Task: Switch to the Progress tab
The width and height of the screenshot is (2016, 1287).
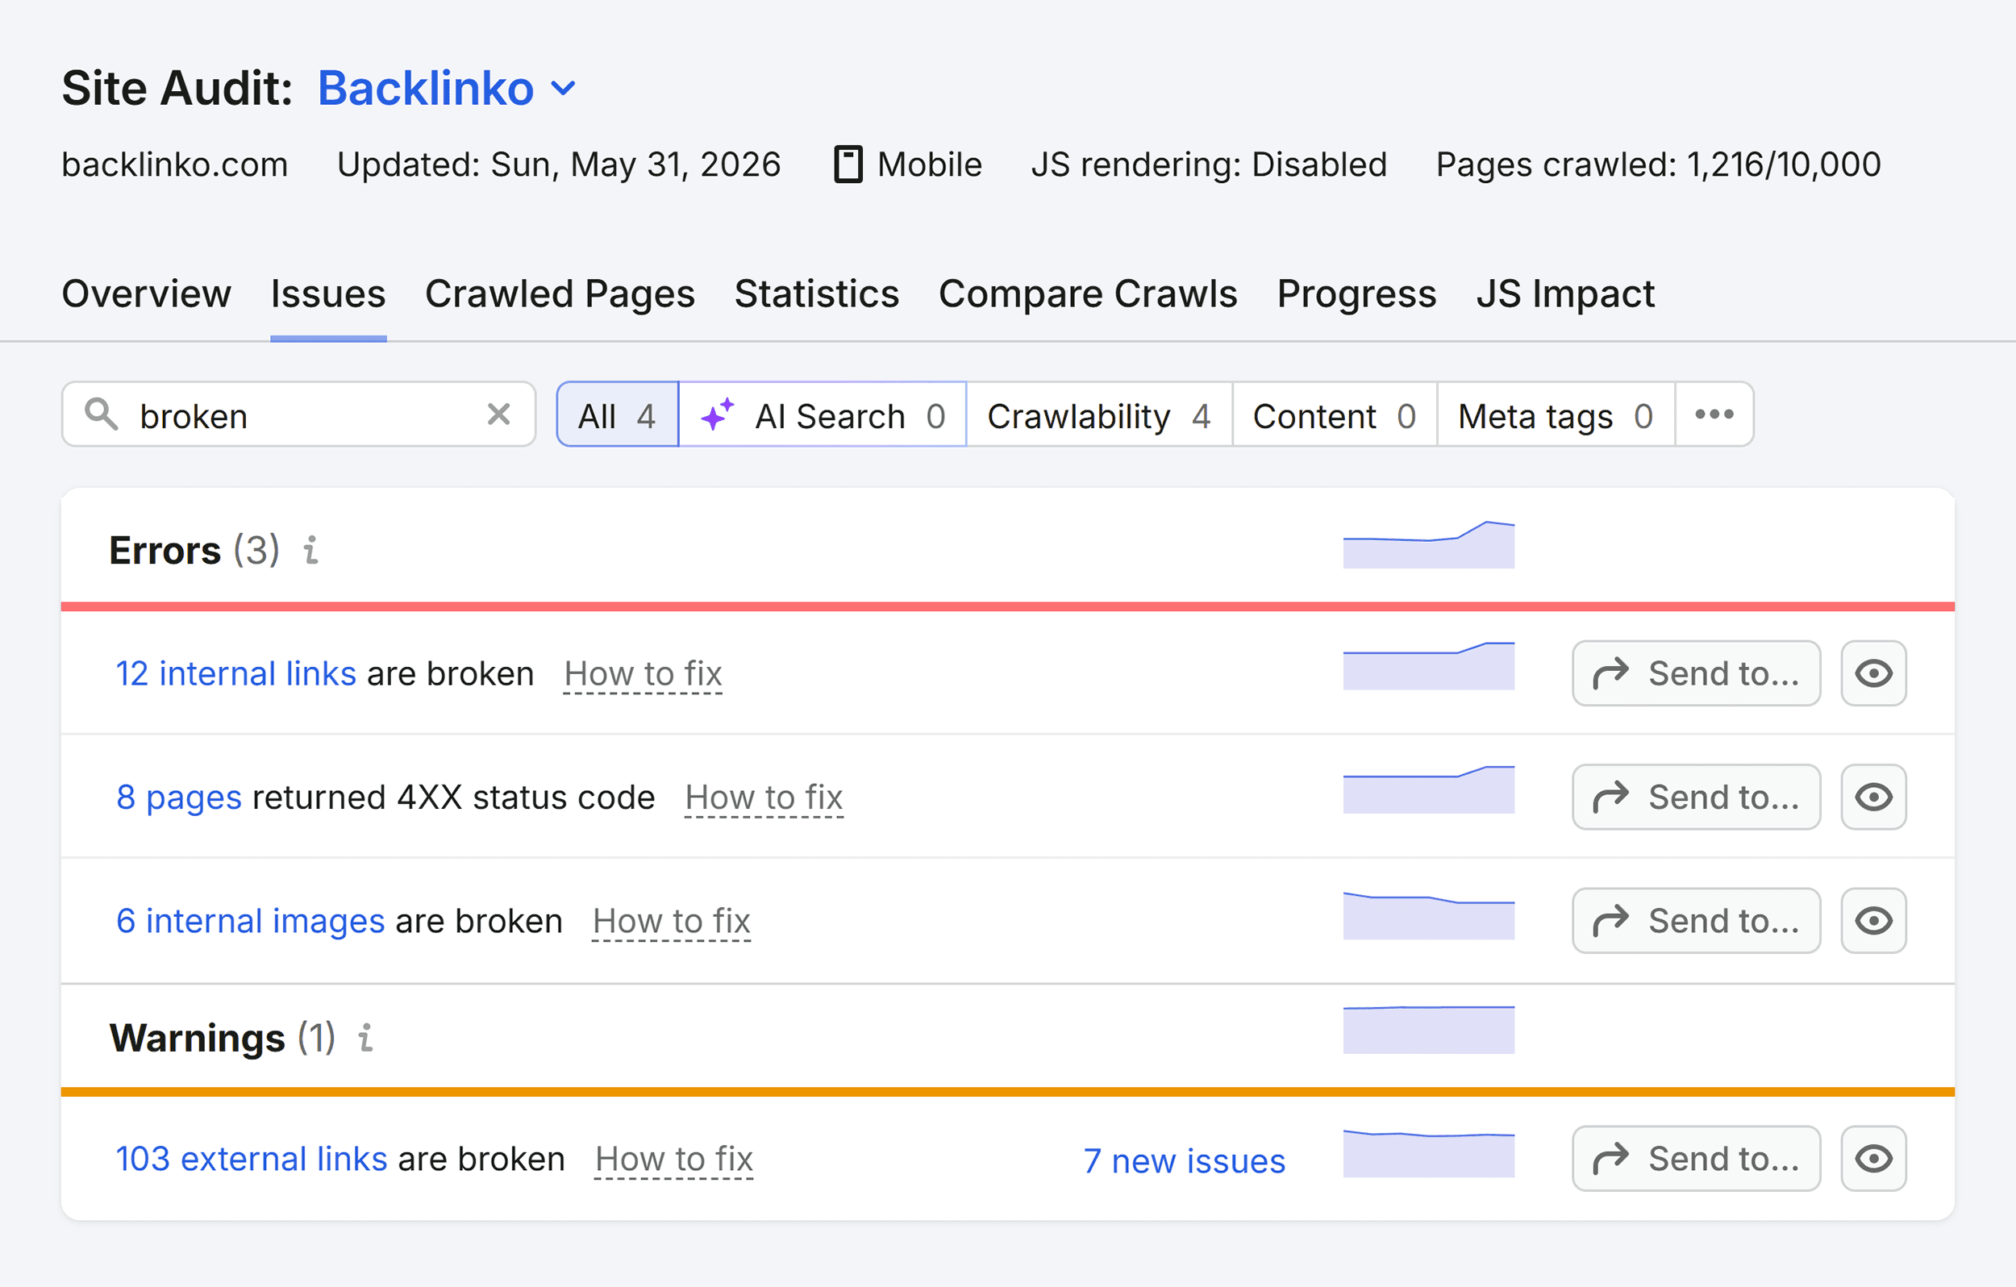Action: click(x=1357, y=294)
